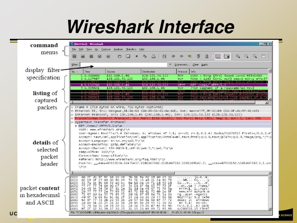The image size is (297, 223).
Task: Expand the Ethernet II tree node
Action: coord(72,111)
